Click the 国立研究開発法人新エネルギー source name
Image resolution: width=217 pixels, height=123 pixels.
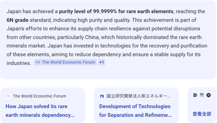[x=138, y=96]
